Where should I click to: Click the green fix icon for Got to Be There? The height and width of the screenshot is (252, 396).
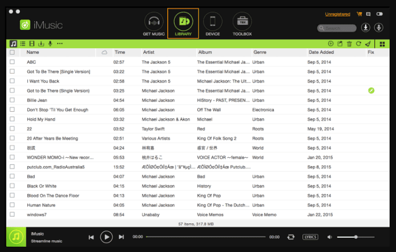[x=371, y=91]
